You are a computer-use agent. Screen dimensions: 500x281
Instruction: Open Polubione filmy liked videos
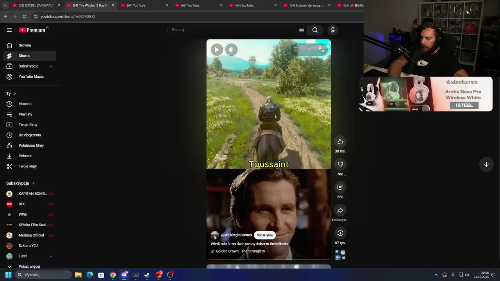tap(30, 146)
